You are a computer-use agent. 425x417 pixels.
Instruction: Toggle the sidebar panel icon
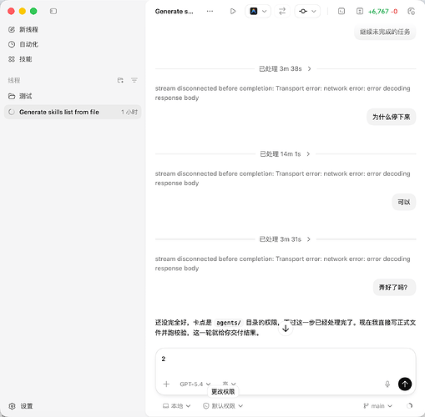coord(53,11)
